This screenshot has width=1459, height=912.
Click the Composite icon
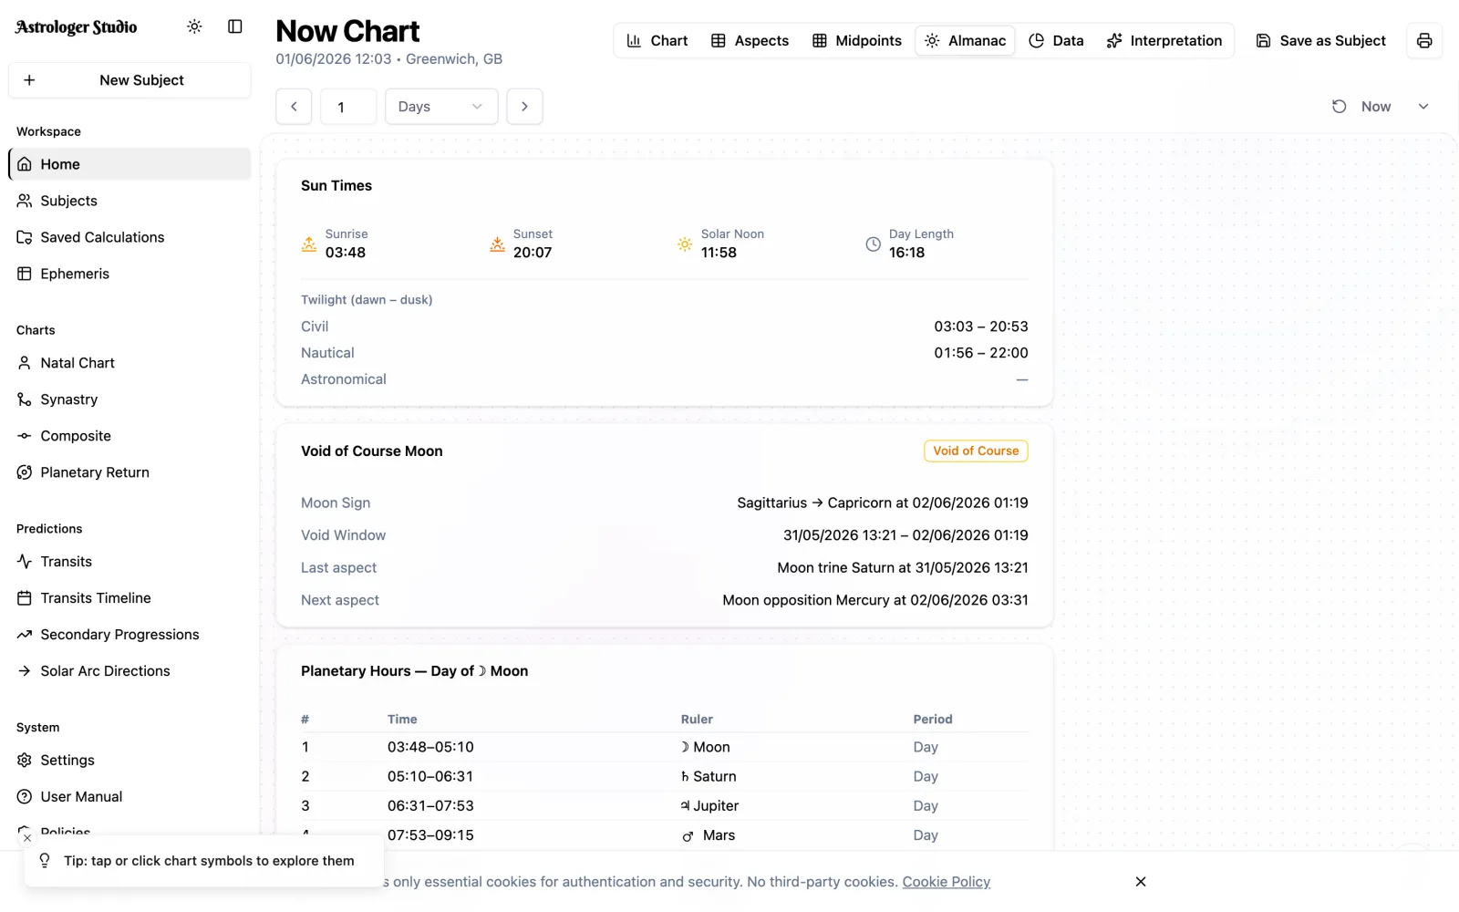coord(25,436)
